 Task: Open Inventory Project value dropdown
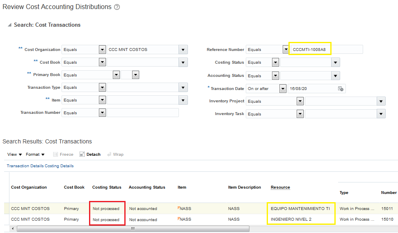tap(381, 101)
